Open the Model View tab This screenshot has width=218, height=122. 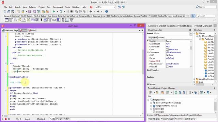coord(179,119)
